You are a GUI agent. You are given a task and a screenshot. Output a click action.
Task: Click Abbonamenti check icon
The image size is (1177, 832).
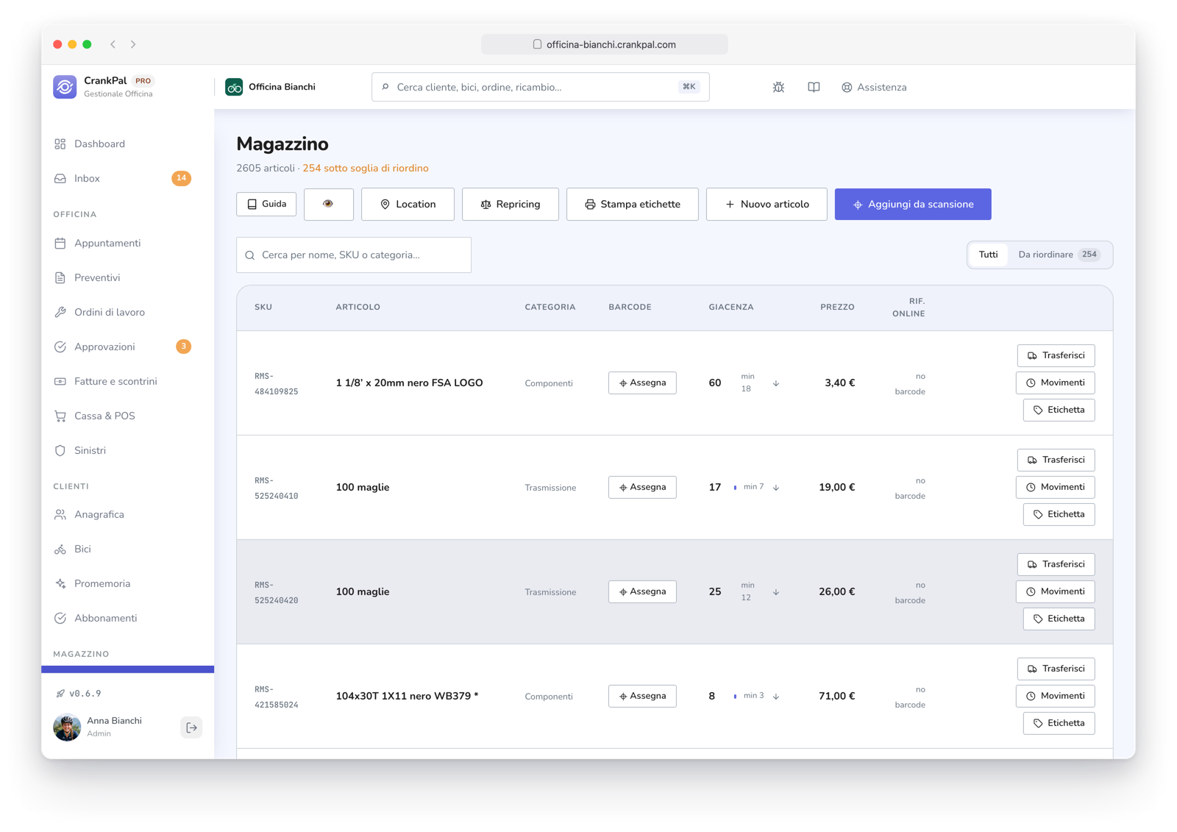click(60, 618)
